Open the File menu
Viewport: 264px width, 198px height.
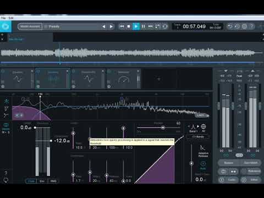click(3, 18)
